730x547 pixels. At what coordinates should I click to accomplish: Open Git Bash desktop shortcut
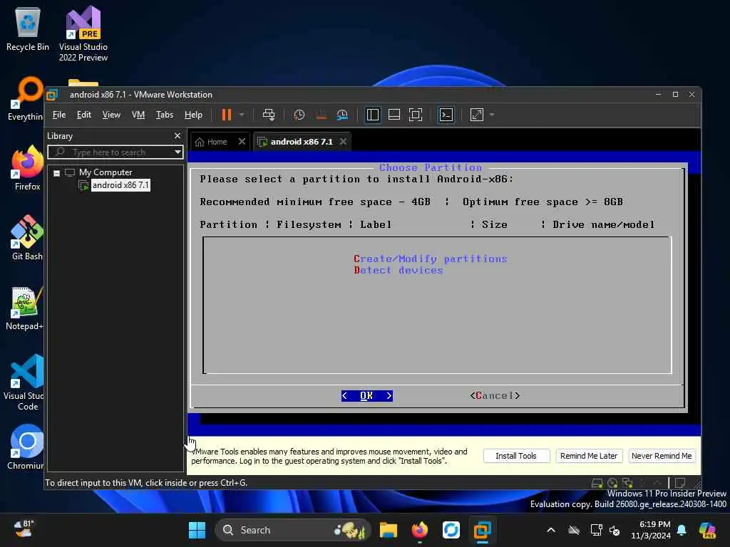pos(27,238)
